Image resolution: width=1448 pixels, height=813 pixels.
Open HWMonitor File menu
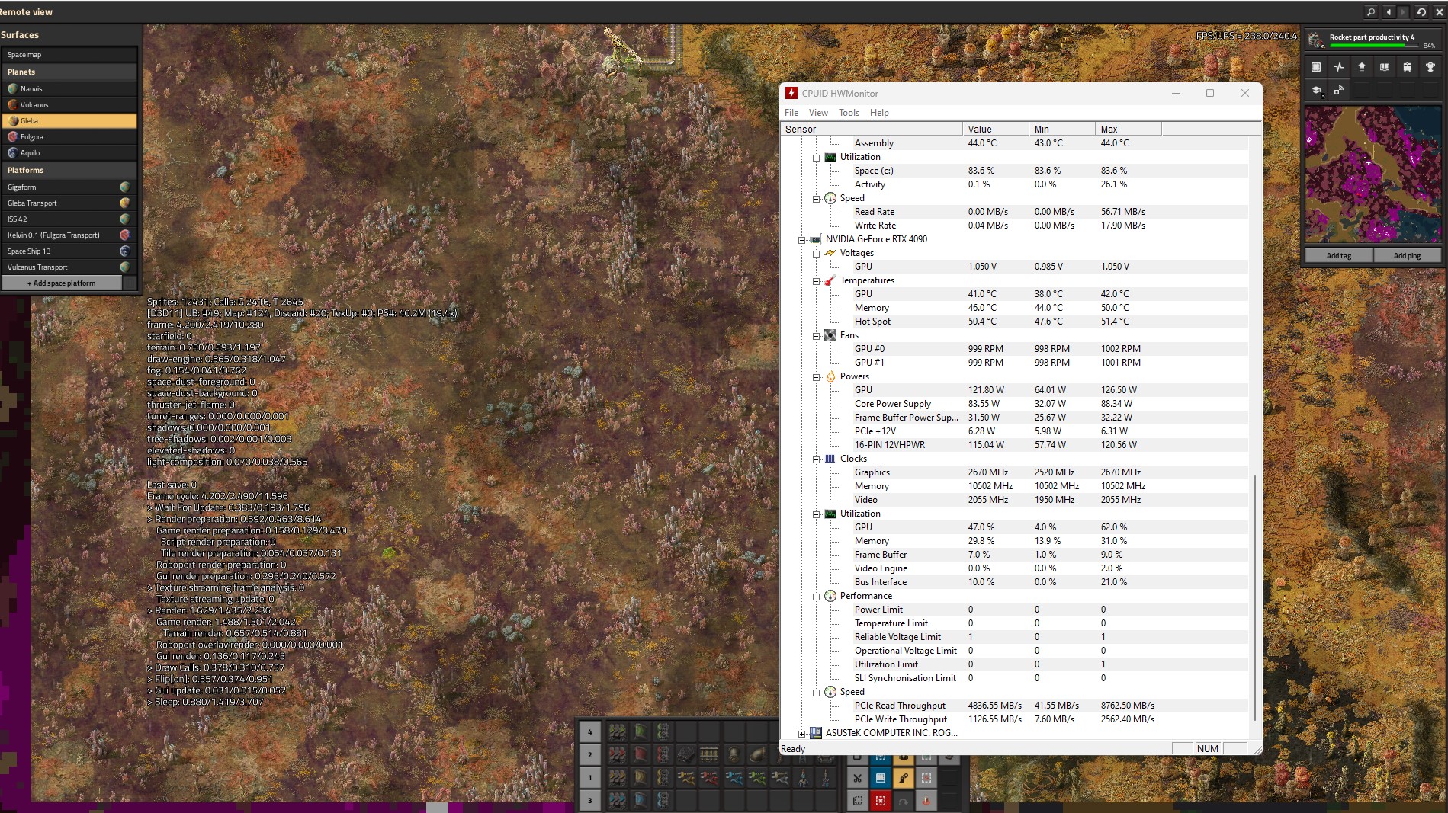791,113
